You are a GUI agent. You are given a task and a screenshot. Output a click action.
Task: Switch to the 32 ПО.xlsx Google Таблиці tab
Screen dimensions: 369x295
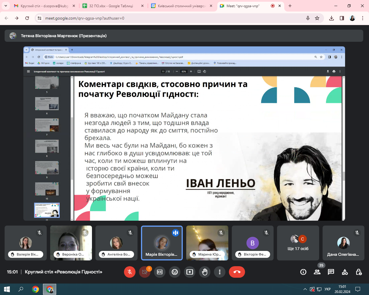[x=111, y=6]
